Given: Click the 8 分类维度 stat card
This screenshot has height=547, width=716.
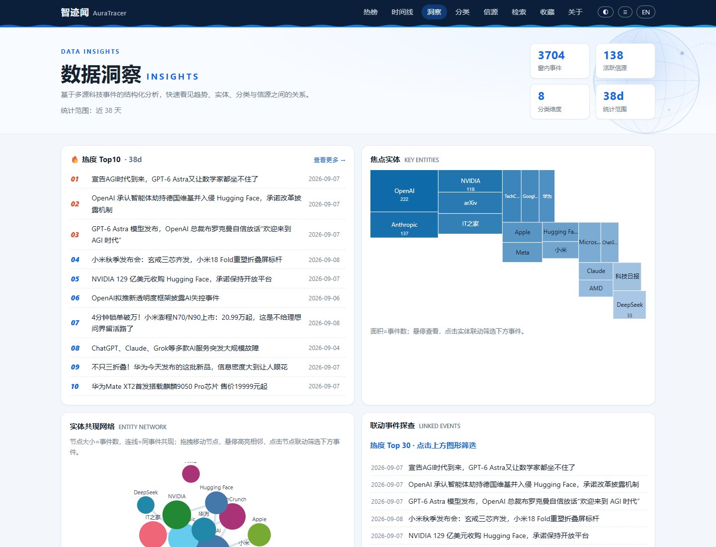Looking at the screenshot, I should pos(560,101).
